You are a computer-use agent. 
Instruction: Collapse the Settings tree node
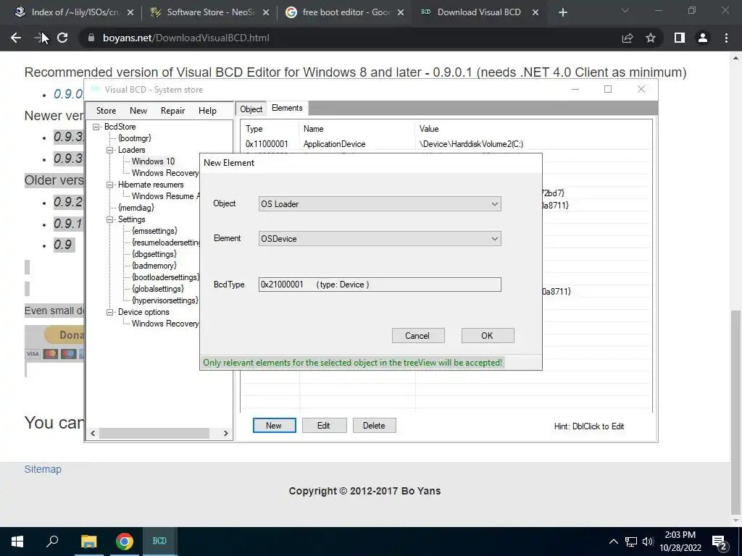tap(110, 219)
